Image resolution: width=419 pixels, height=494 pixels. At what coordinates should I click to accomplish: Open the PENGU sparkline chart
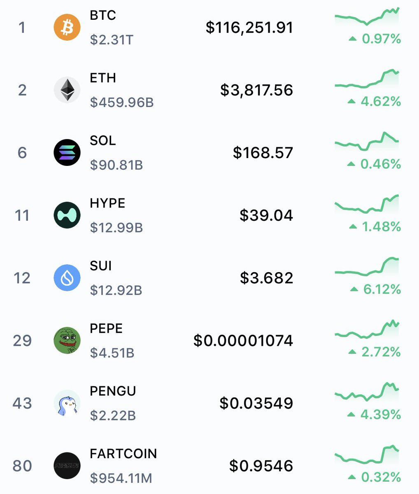pyautogui.click(x=367, y=392)
